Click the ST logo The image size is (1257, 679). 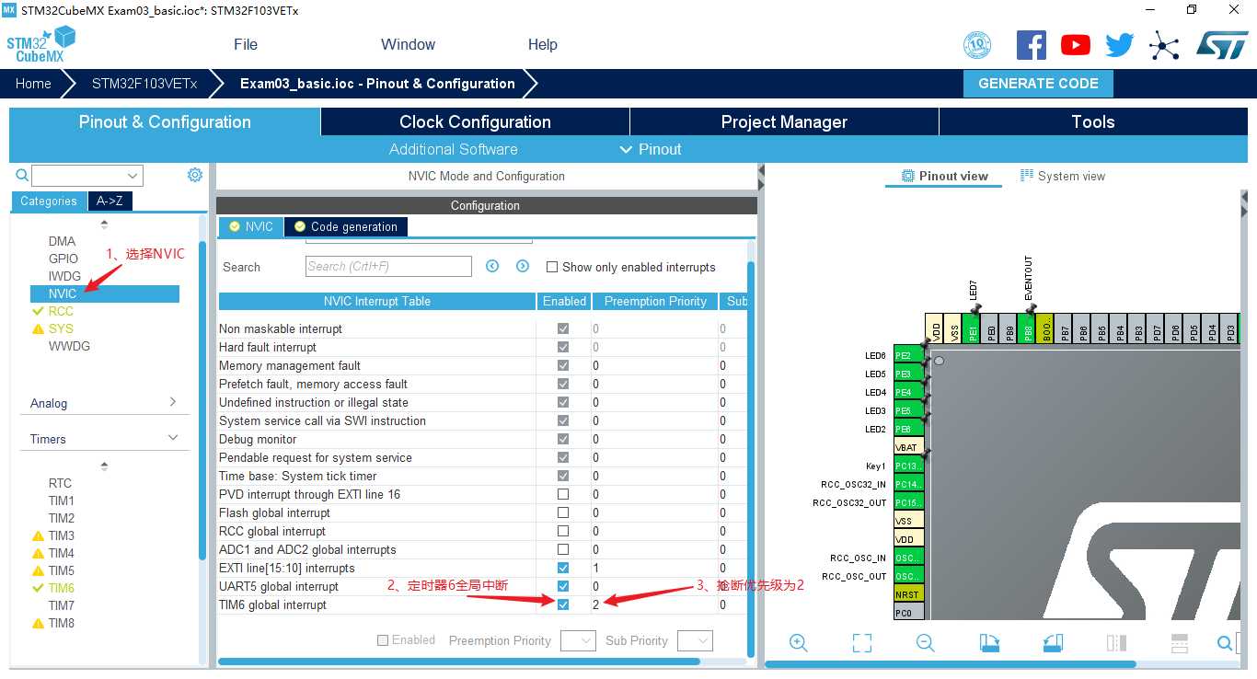(x=1221, y=45)
